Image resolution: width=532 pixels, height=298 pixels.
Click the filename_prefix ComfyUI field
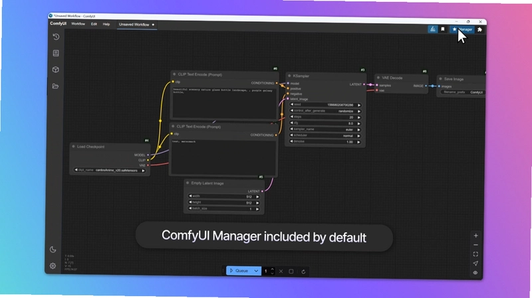(462, 92)
